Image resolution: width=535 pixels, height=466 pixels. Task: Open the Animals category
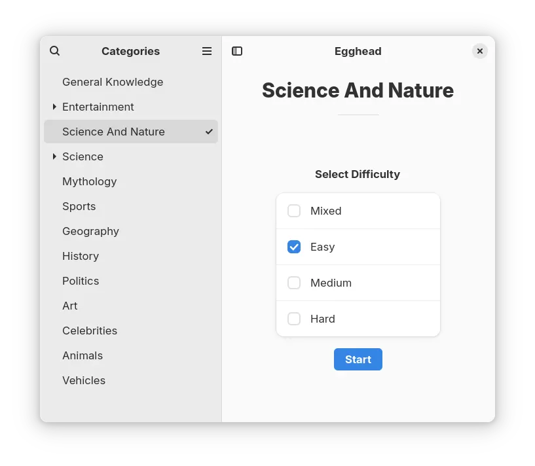(x=131, y=355)
